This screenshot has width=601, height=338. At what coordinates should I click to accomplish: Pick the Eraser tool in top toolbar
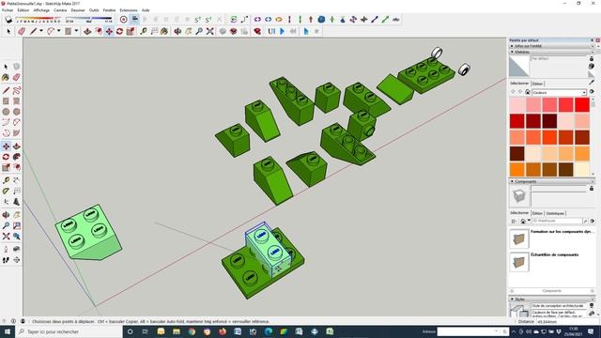(x=22, y=31)
